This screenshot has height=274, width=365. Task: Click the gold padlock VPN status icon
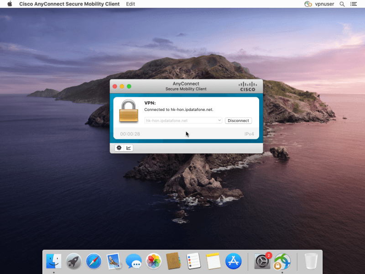[129, 111]
